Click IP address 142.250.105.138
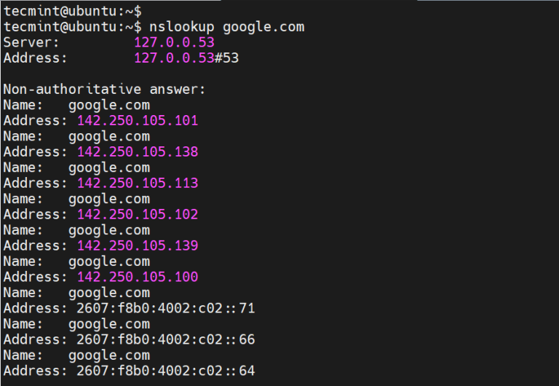 click(x=138, y=152)
